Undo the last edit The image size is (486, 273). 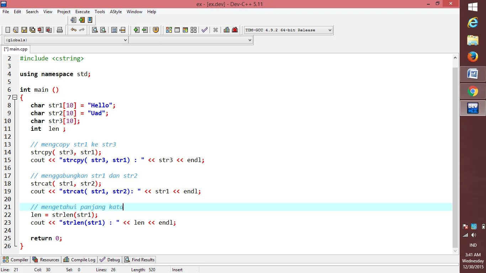(x=74, y=30)
